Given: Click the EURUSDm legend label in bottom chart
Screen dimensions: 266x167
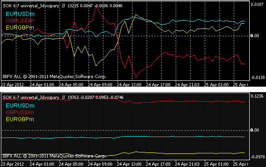Looking at the screenshot, I should pyautogui.click(x=20, y=106).
